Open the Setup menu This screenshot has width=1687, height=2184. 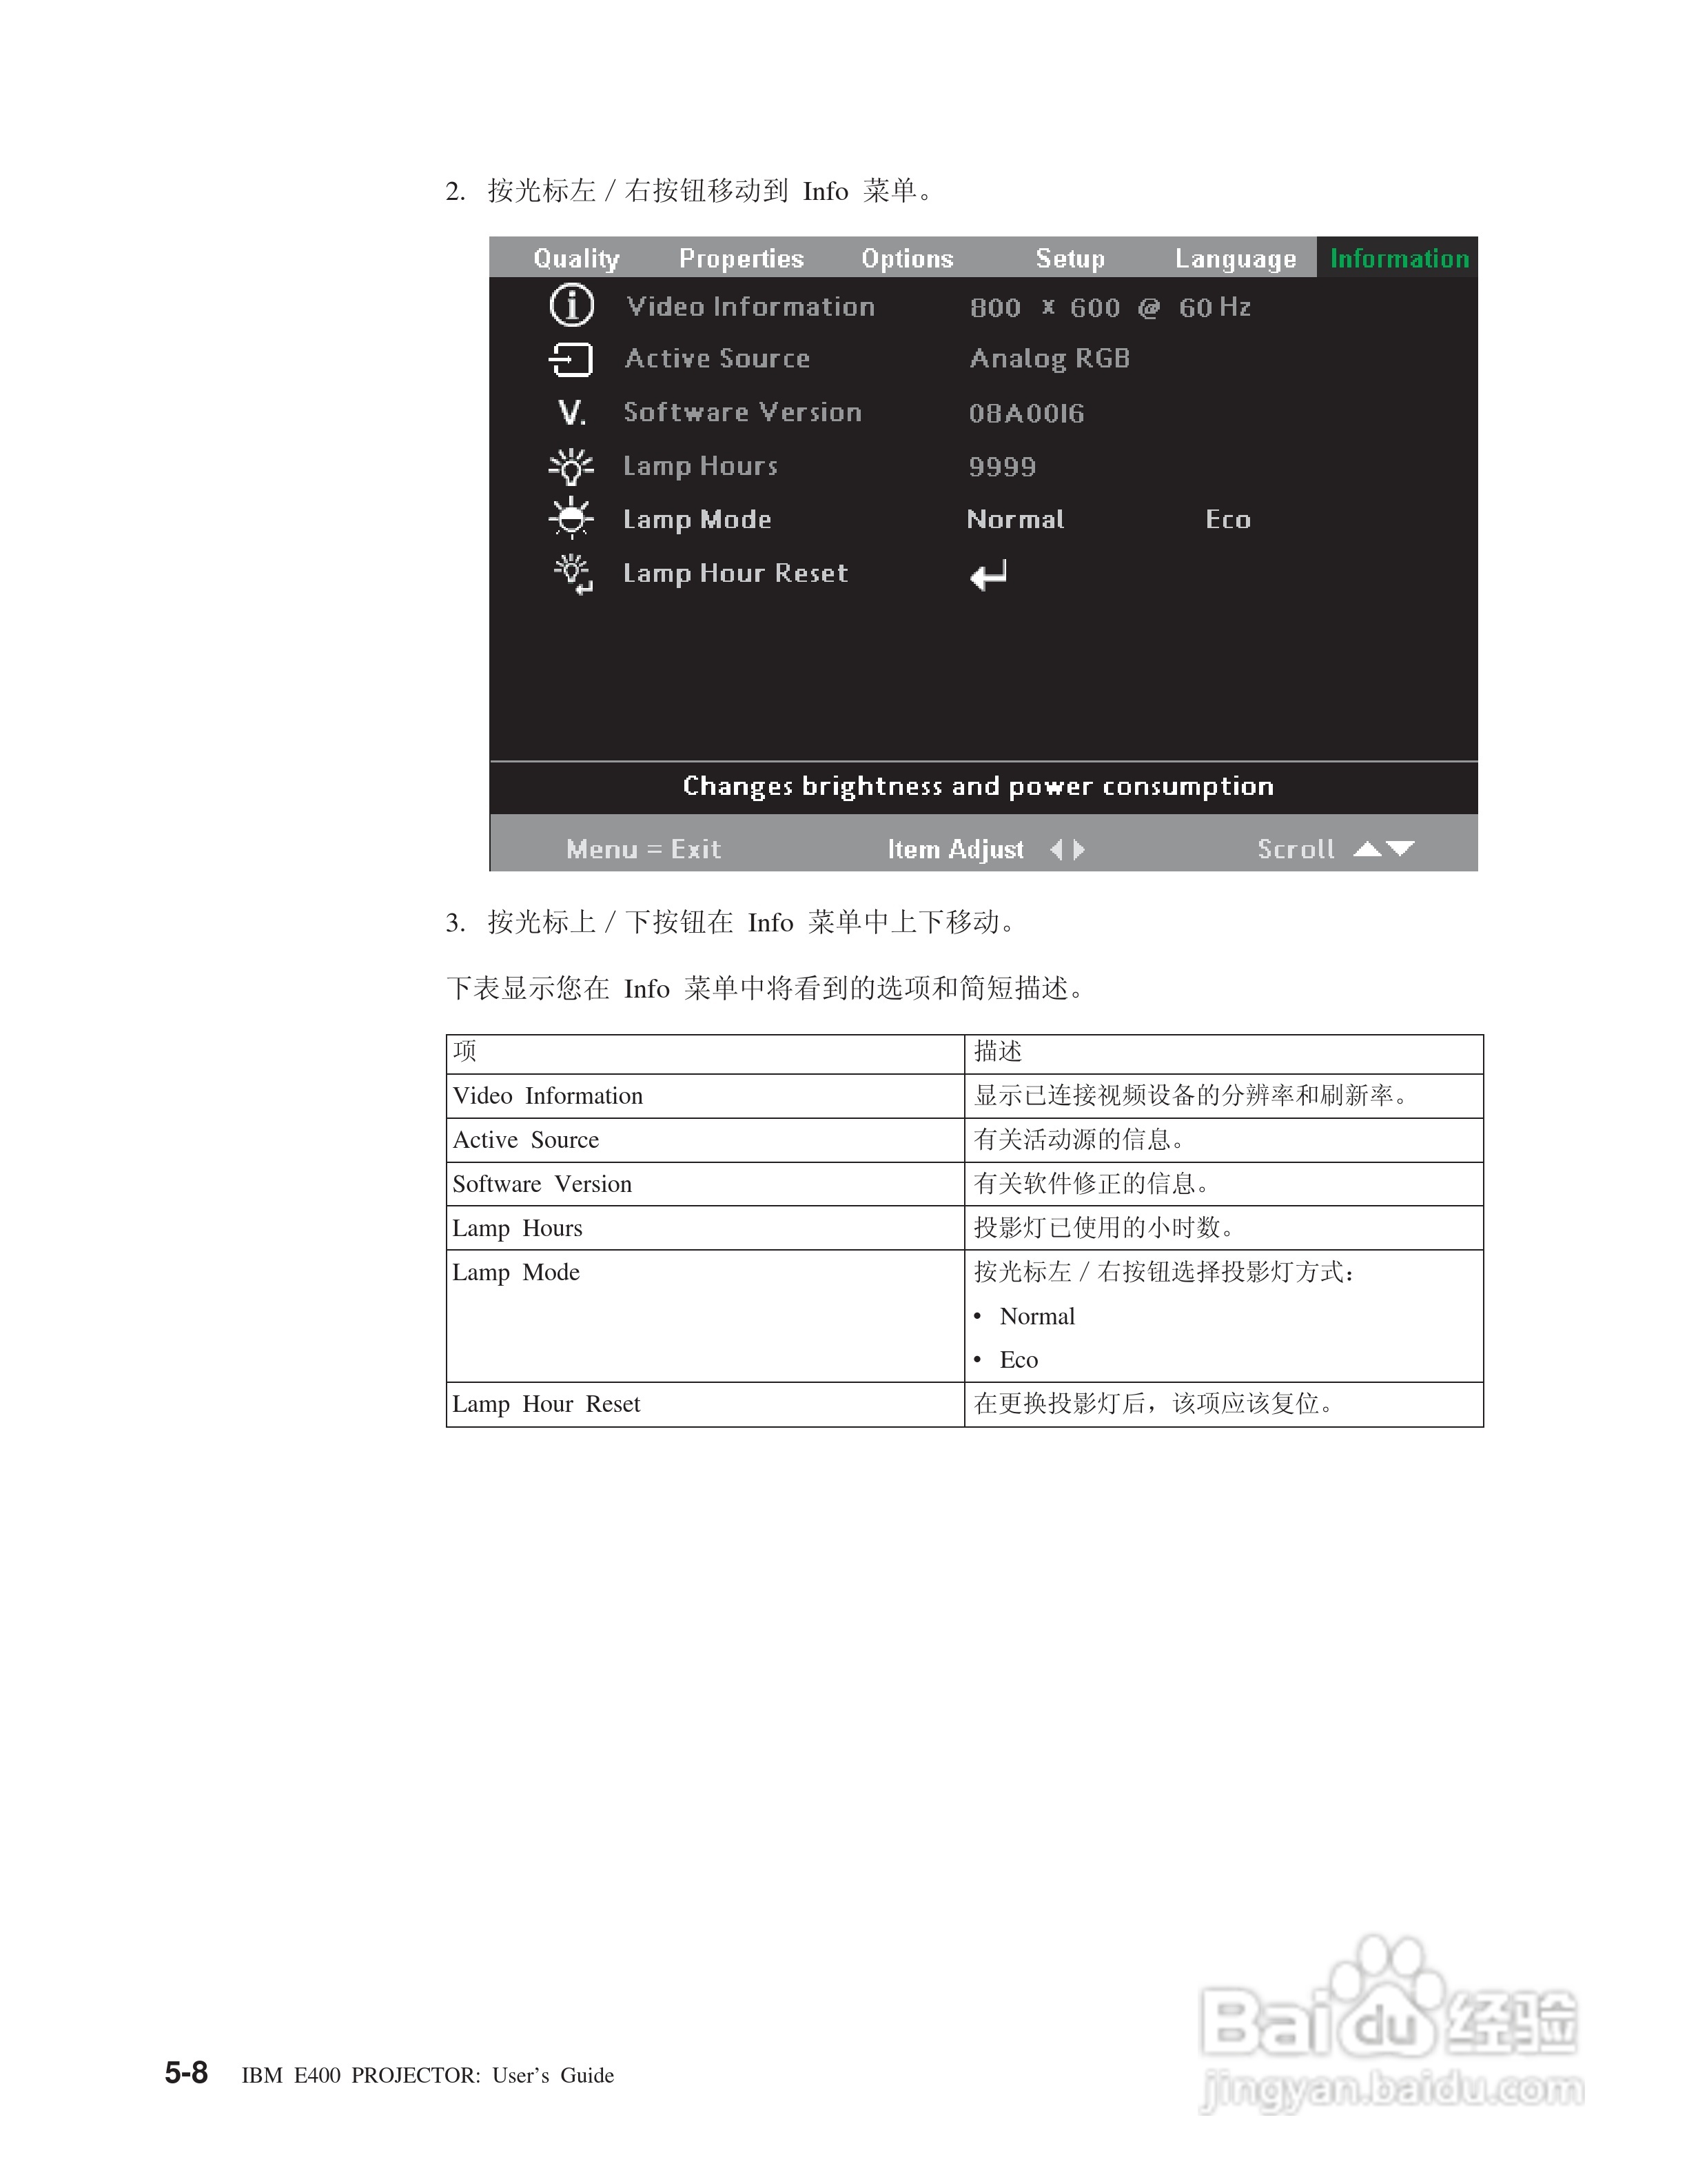(x=1068, y=258)
